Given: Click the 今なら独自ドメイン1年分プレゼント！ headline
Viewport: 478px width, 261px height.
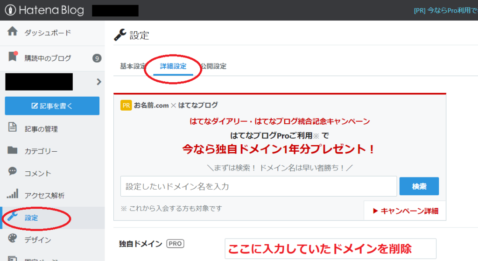Looking at the screenshot, I should point(278,149).
